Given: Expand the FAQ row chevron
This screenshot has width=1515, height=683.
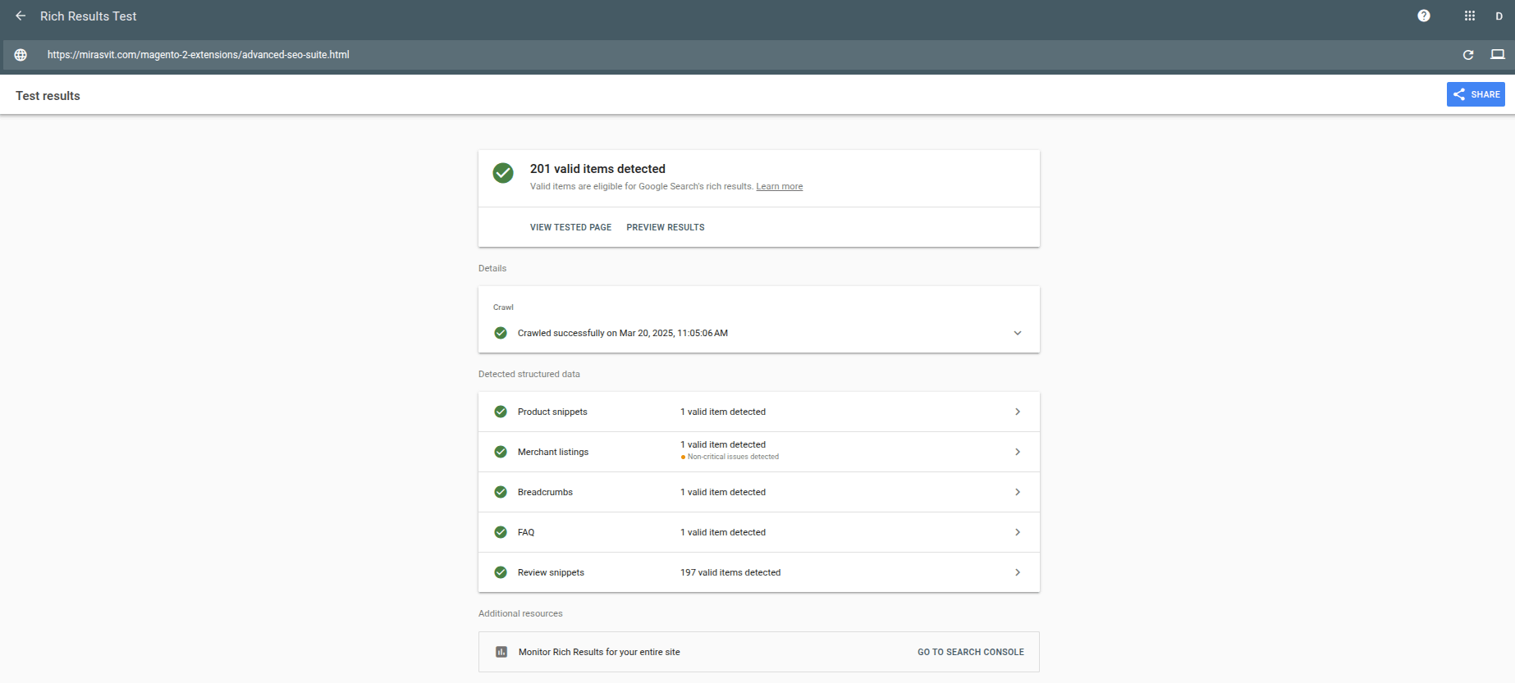Looking at the screenshot, I should (1018, 532).
